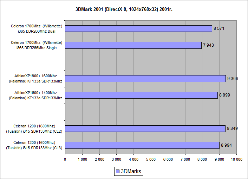The height and width of the screenshot is (179, 248).
Task: Click the Celeron 1200 Tualatin CL2 label
Action: click(34, 128)
